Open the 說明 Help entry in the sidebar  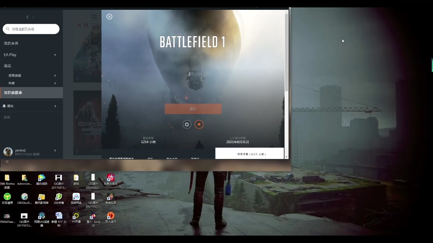point(7,117)
